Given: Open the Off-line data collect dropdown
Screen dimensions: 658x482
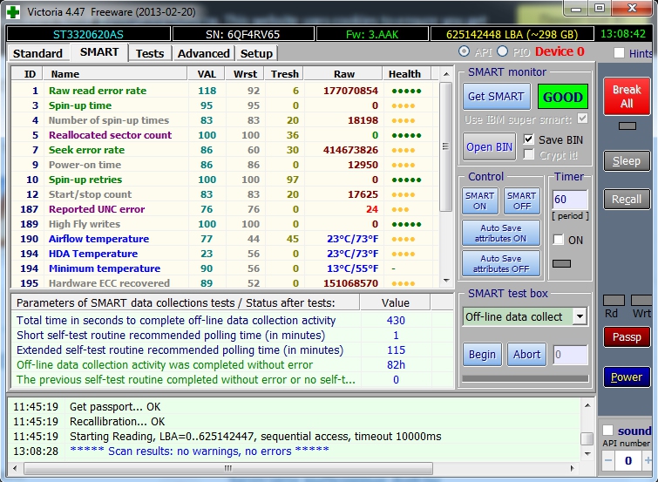Looking at the screenshot, I should (x=580, y=316).
